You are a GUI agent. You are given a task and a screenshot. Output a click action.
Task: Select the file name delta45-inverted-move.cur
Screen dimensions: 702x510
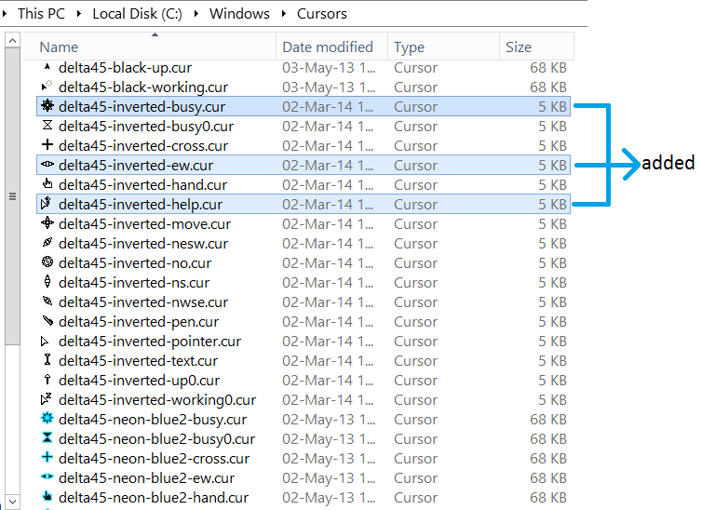(x=144, y=223)
